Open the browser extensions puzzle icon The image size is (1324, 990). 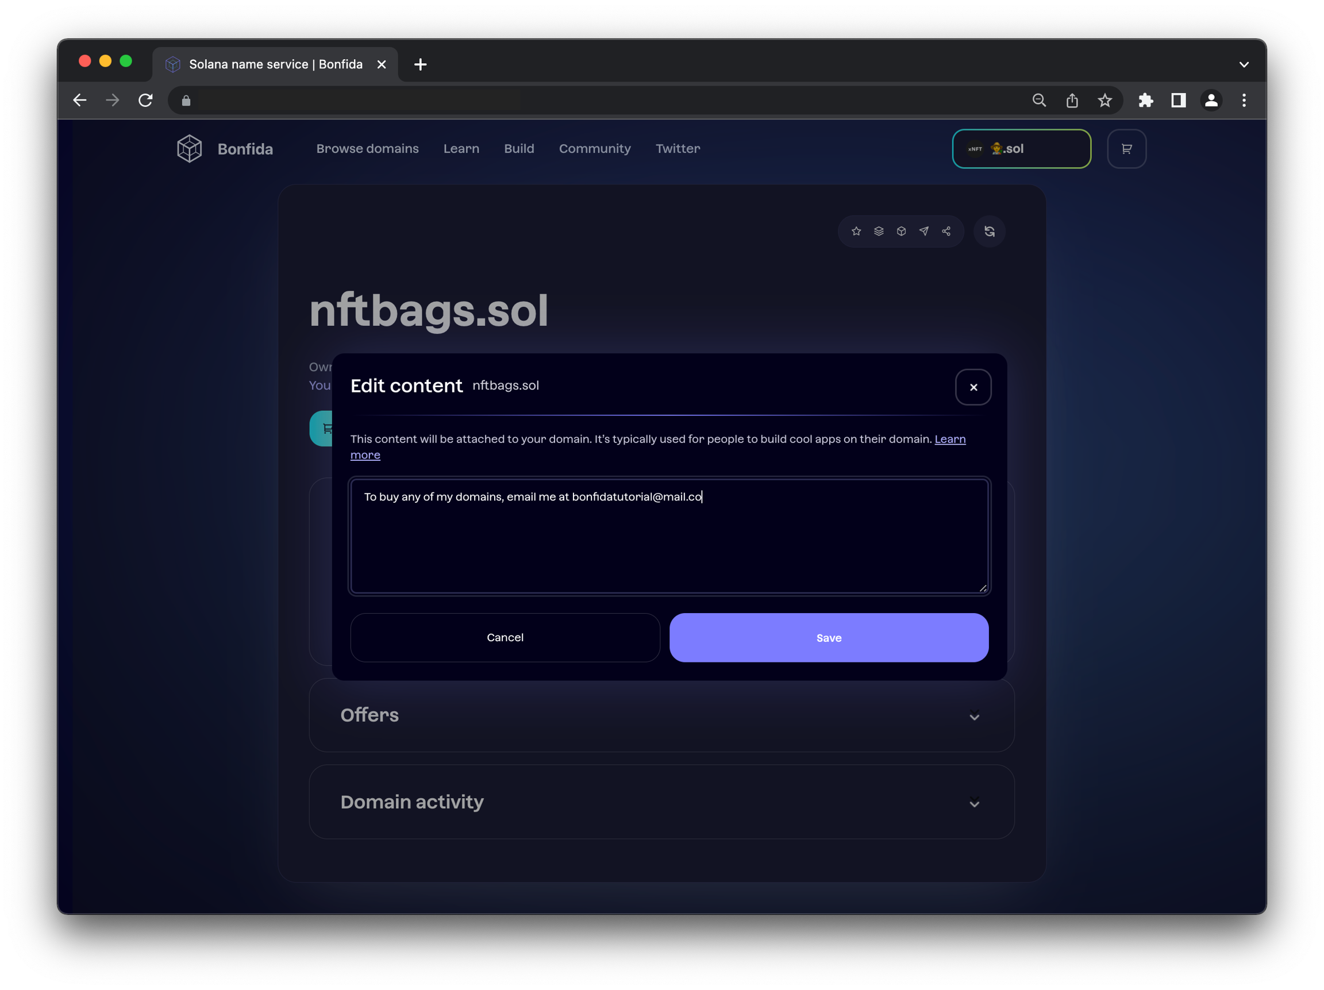pyautogui.click(x=1146, y=100)
